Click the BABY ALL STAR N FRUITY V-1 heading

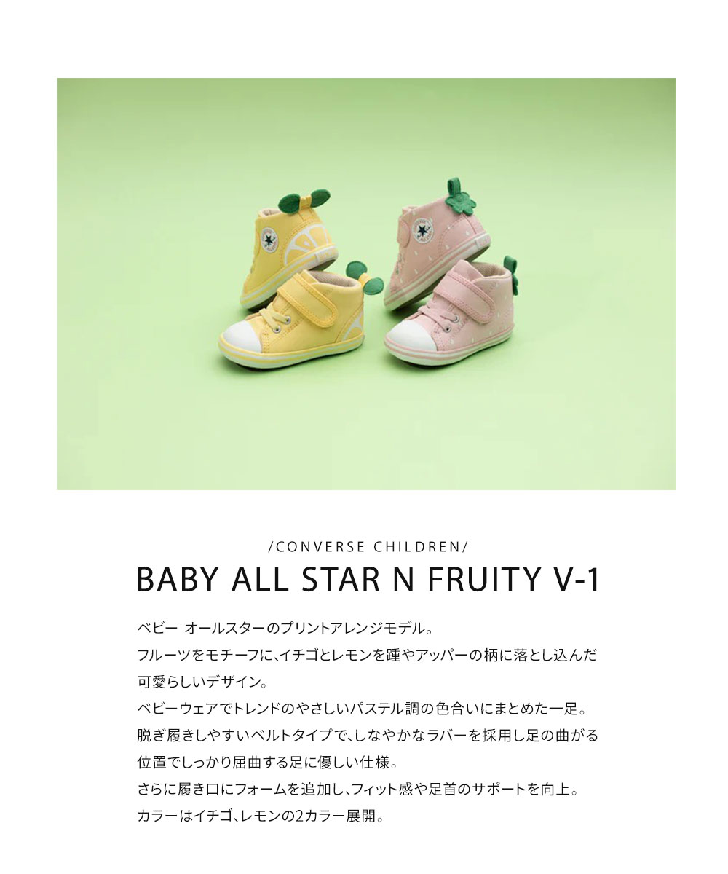point(367,580)
